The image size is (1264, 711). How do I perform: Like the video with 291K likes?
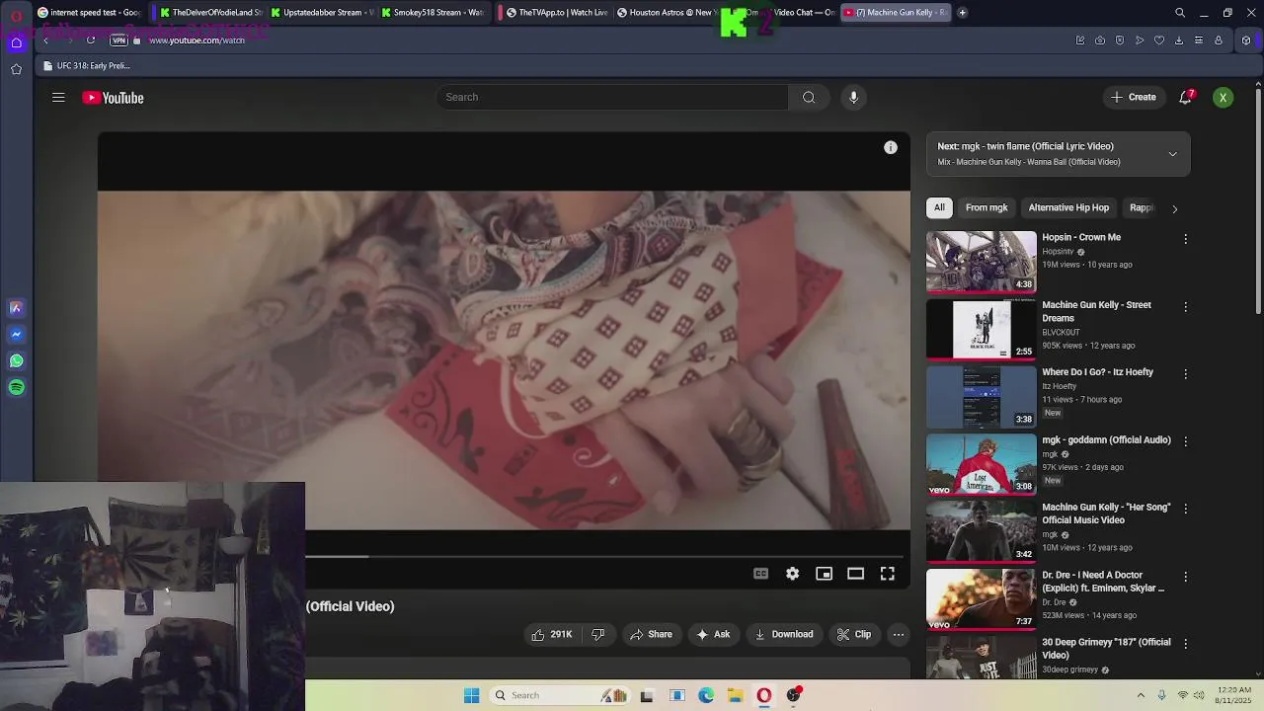[552, 635]
